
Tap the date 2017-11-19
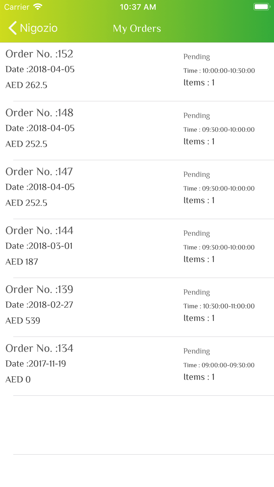(36, 364)
